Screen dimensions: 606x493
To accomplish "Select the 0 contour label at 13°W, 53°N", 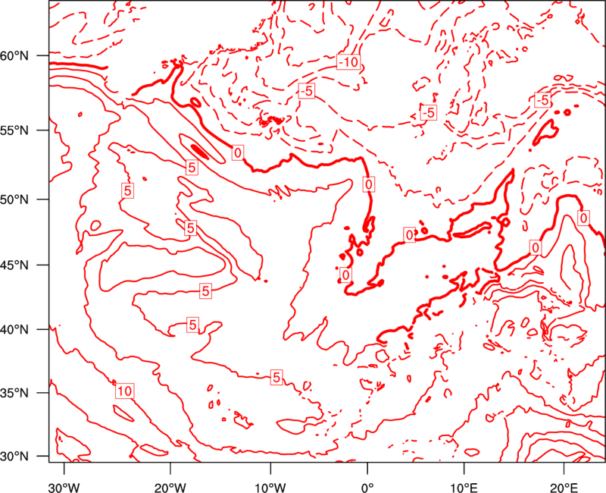I will (238, 153).
